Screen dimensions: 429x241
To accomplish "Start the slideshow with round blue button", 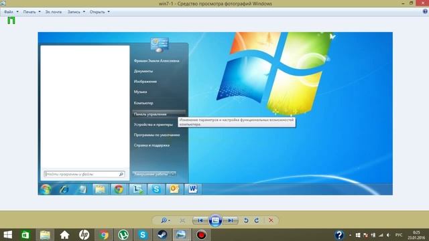I will point(215,220).
